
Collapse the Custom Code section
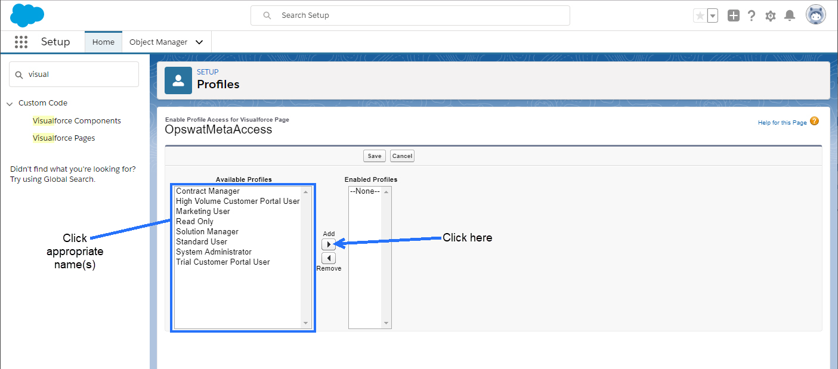coord(10,103)
